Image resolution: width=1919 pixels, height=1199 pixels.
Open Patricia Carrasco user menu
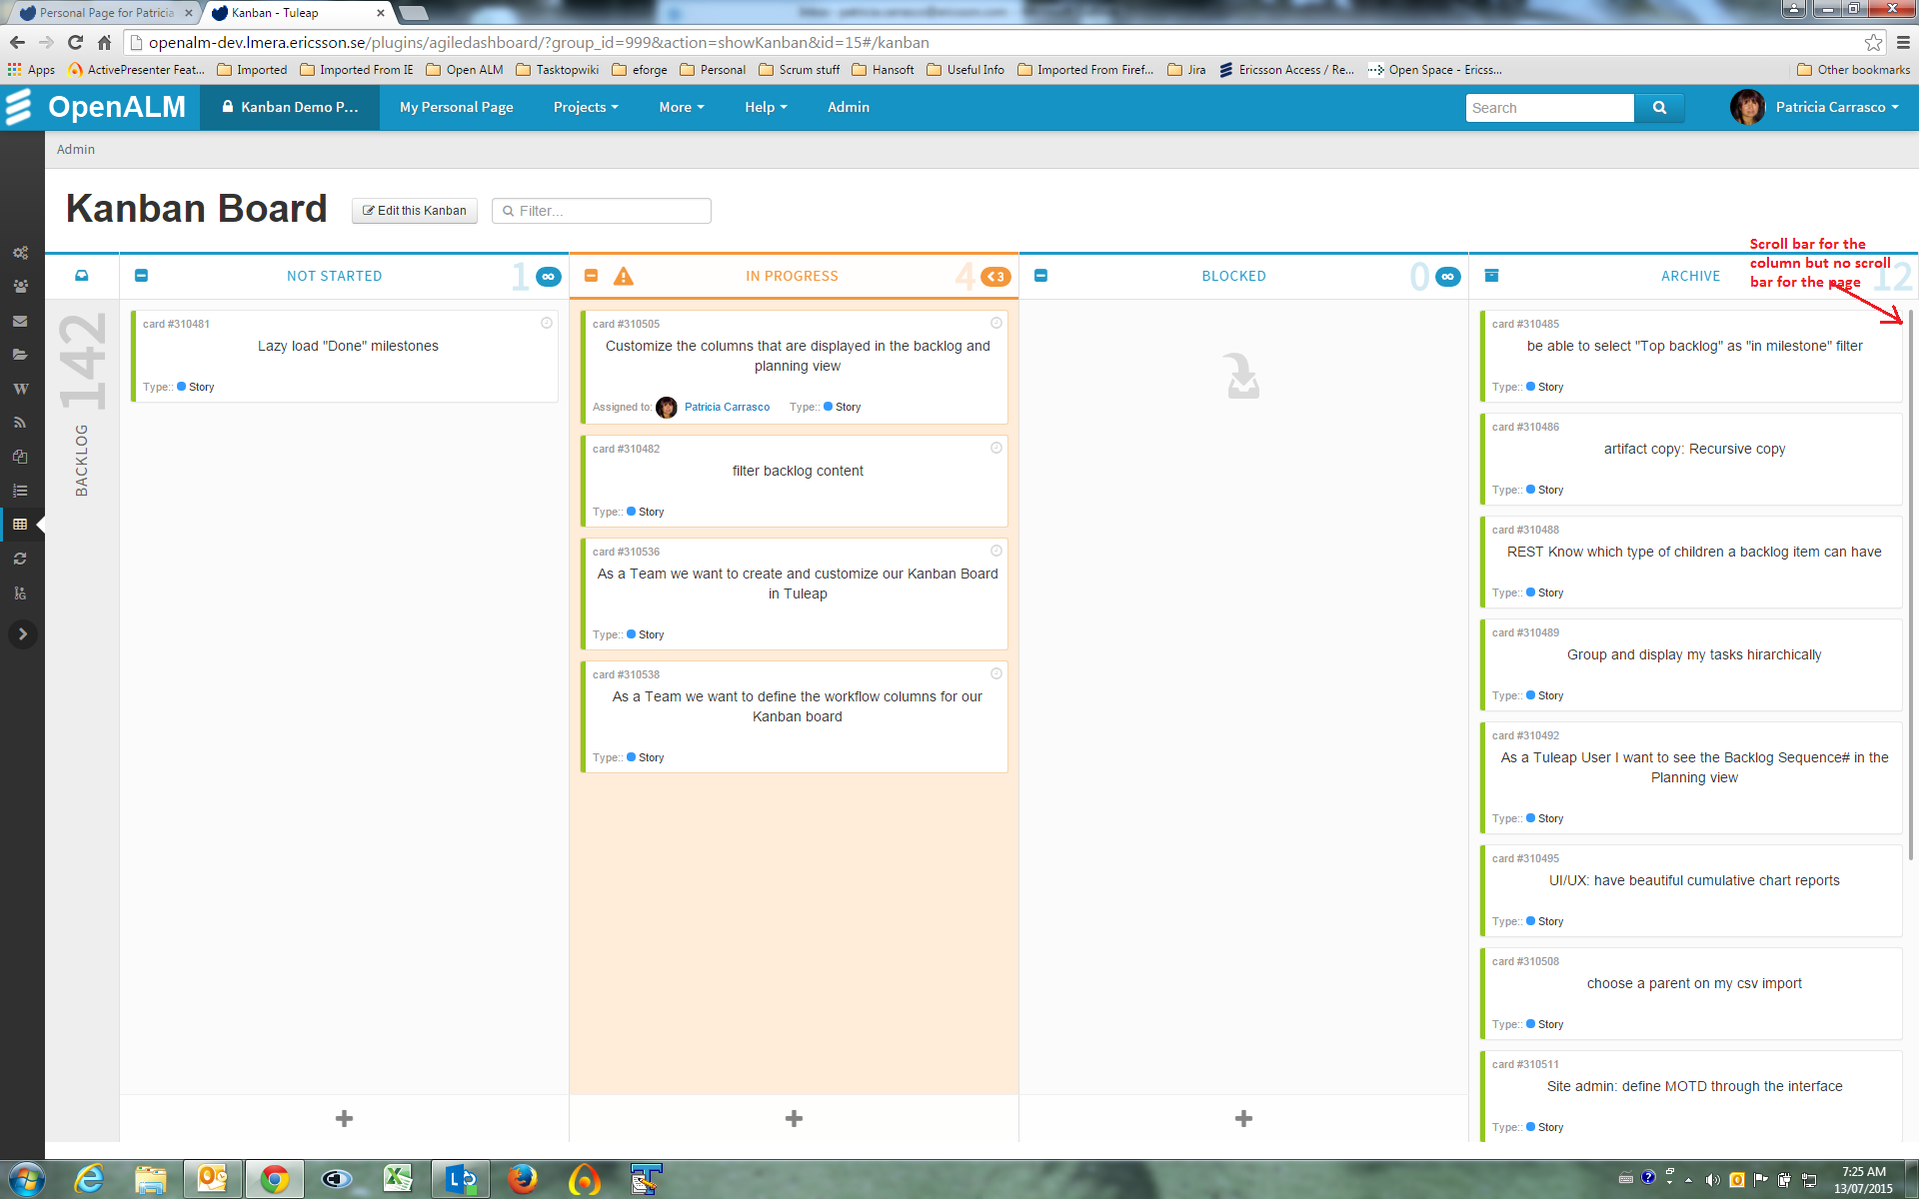[1816, 107]
